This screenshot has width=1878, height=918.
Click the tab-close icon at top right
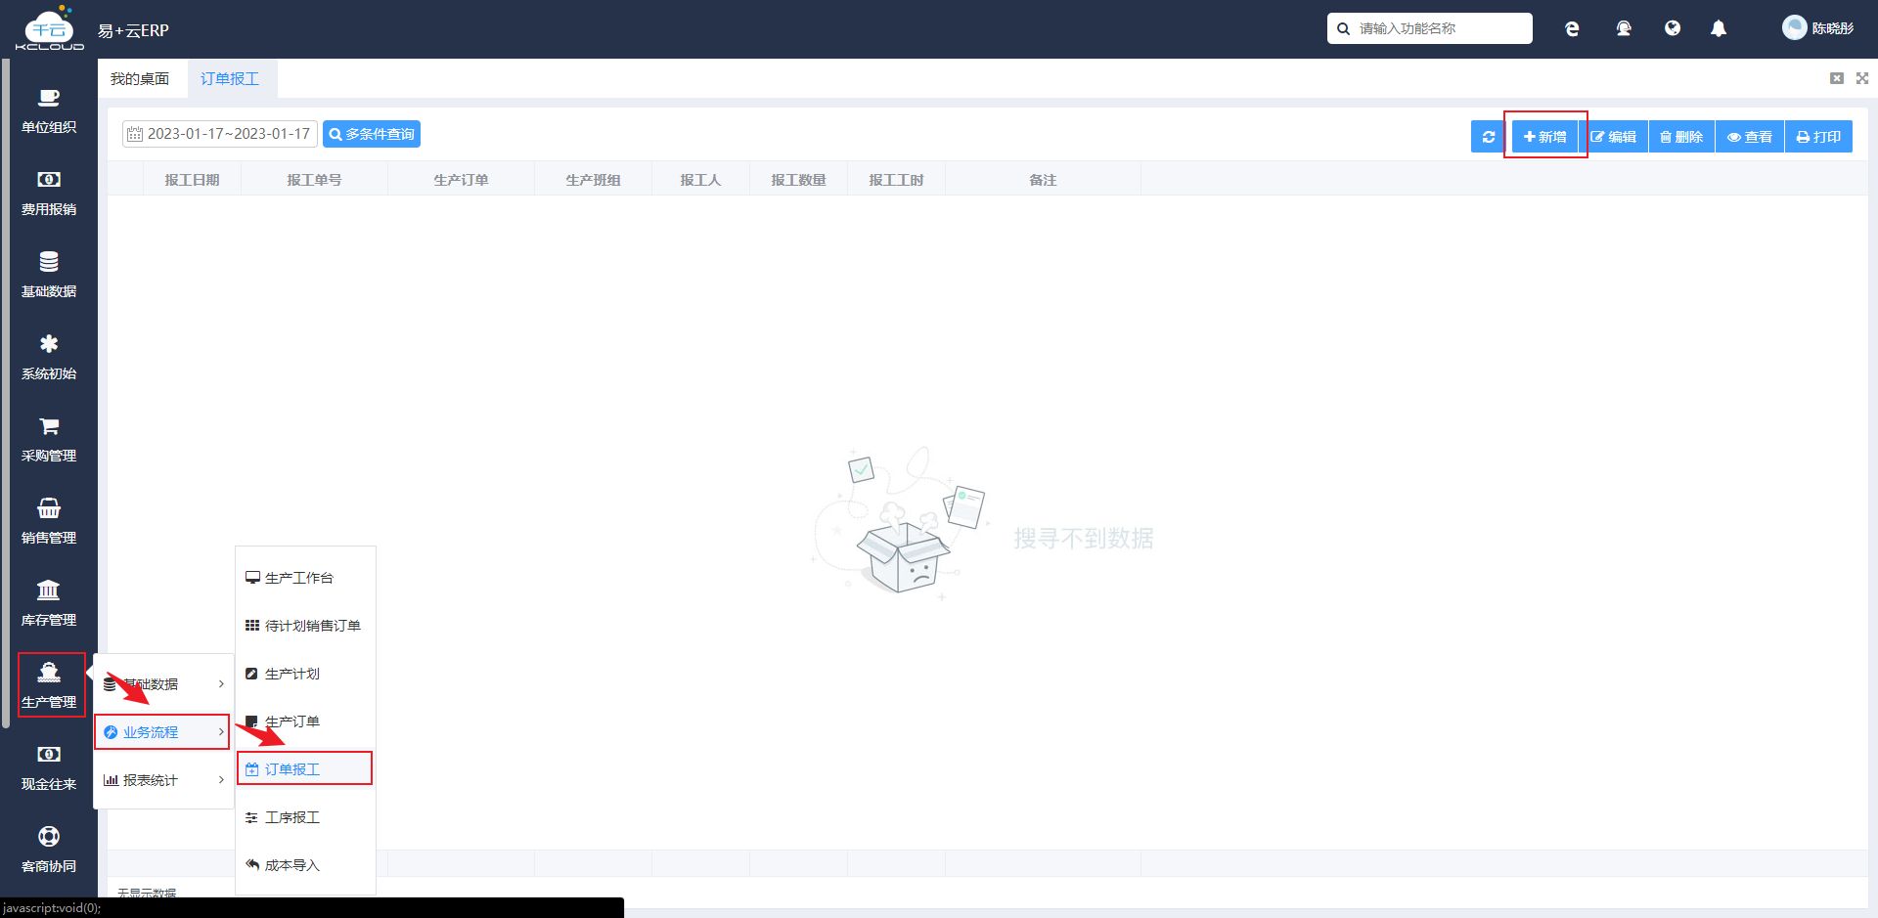[x=1837, y=78]
